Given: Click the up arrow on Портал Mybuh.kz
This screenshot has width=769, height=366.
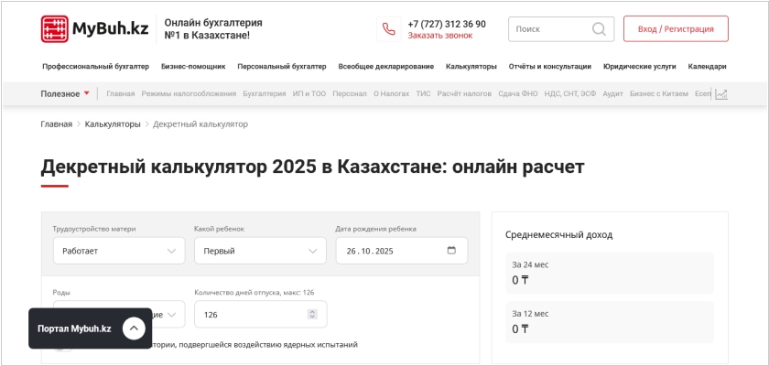Looking at the screenshot, I should point(134,328).
